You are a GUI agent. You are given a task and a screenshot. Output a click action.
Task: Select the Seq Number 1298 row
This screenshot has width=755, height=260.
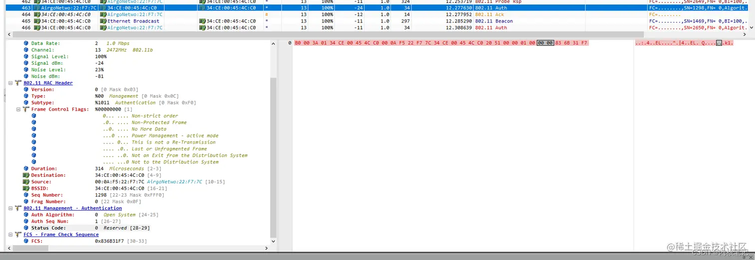tap(93, 195)
